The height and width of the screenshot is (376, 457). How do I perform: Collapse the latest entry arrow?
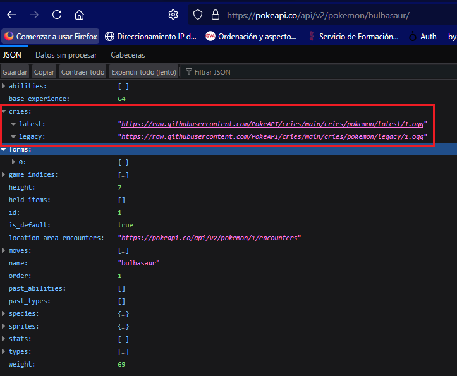pyautogui.click(x=13, y=124)
